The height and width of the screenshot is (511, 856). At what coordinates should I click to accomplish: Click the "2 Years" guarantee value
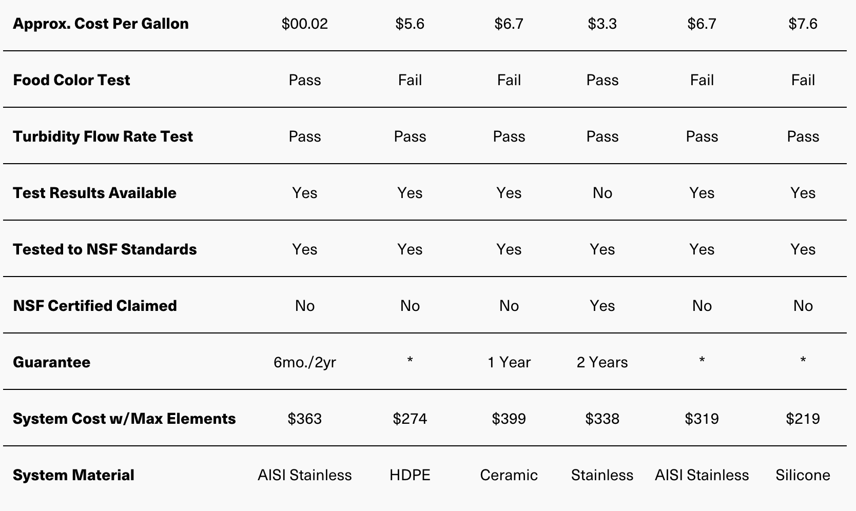[x=602, y=362]
